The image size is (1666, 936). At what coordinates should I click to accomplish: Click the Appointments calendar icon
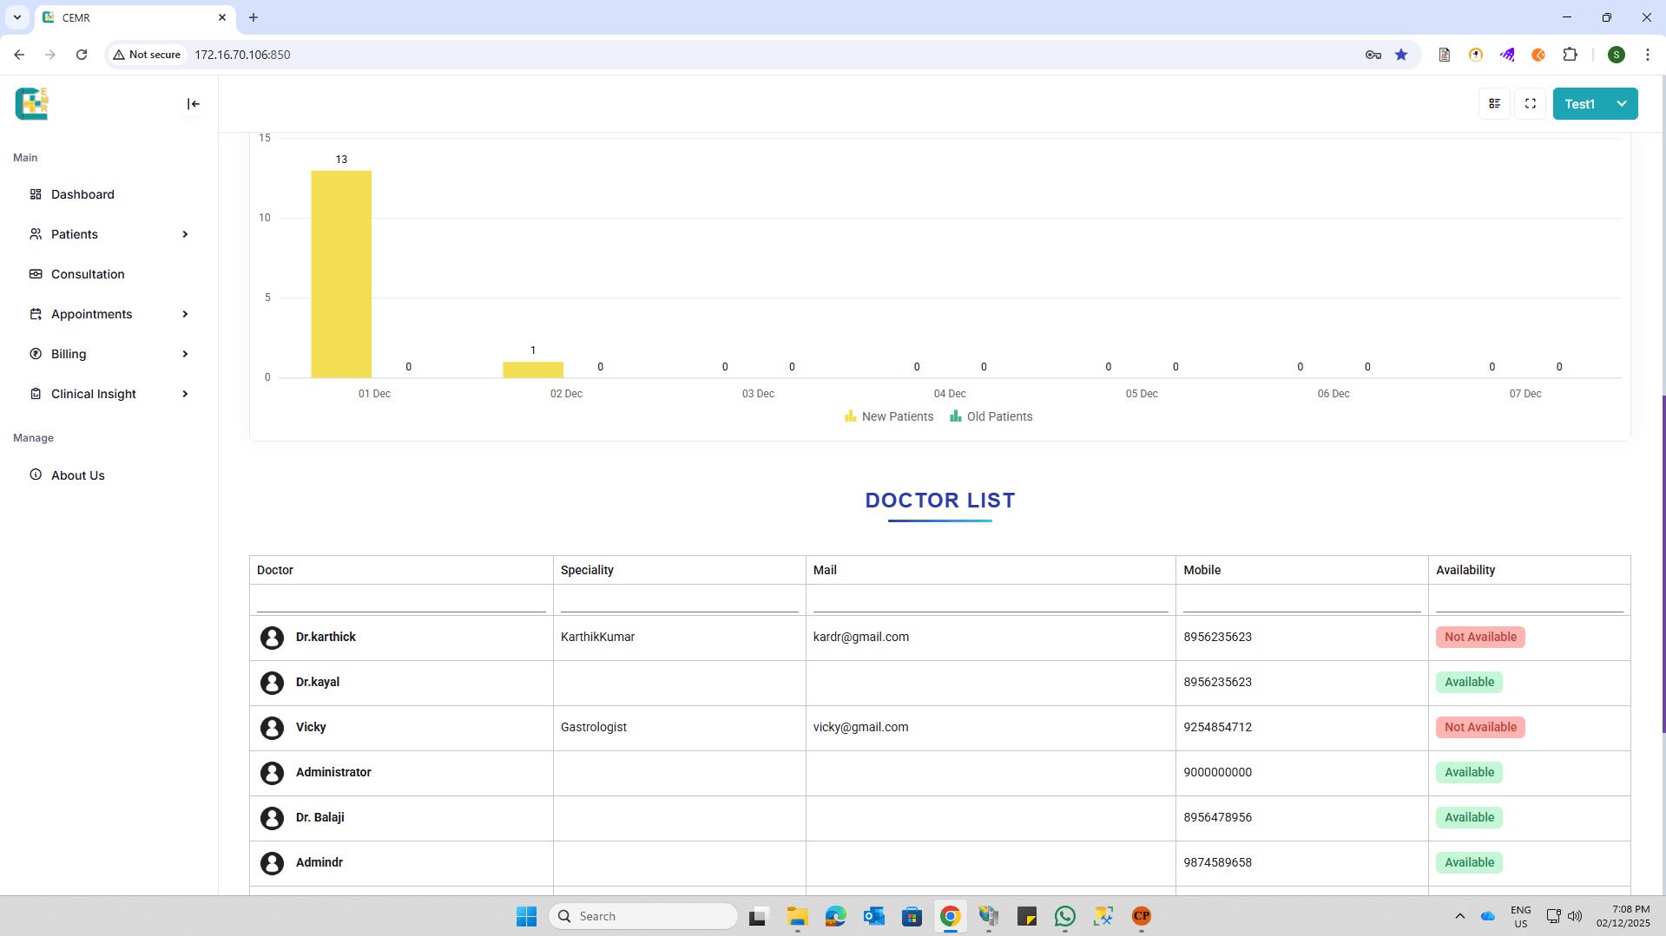[36, 314]
